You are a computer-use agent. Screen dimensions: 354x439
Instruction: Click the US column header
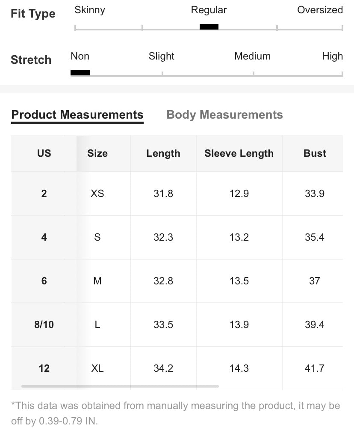pos(44,153)
